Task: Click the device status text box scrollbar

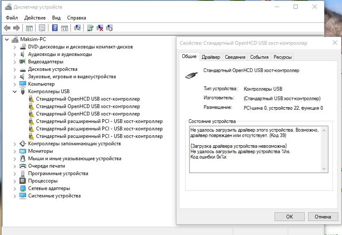Action: tap(324, 150)
